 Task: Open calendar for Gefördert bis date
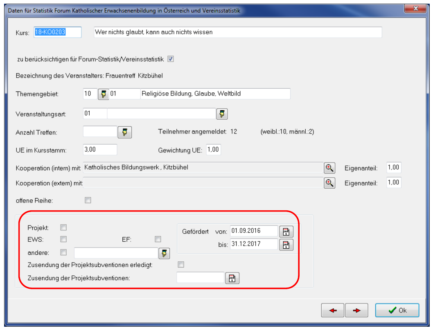coord(286,245)
